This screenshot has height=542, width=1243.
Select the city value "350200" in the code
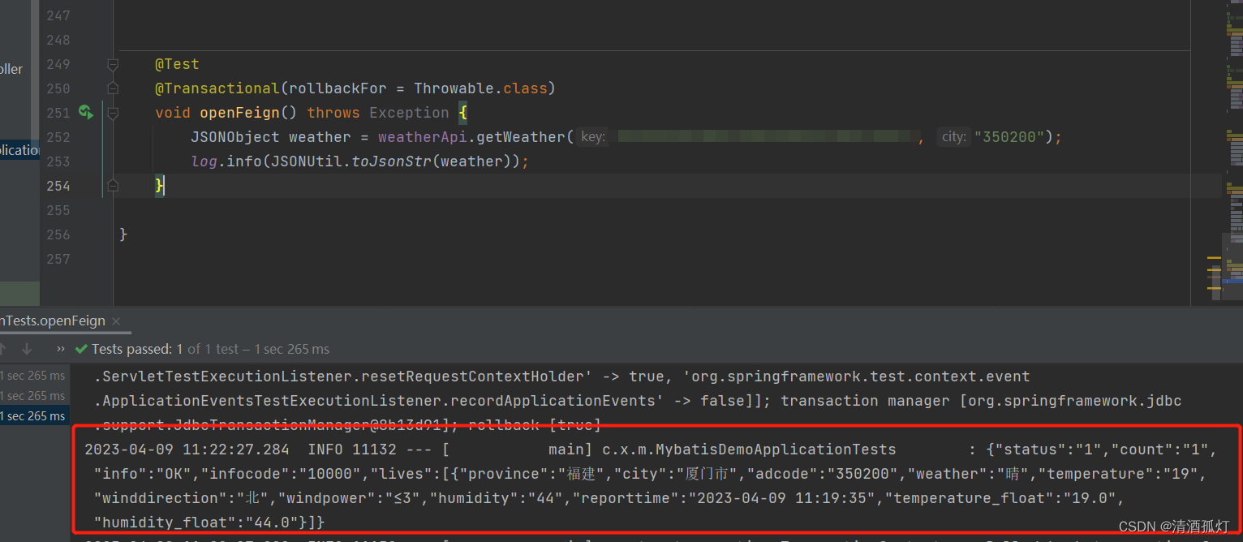click(x=1009, y=136)
